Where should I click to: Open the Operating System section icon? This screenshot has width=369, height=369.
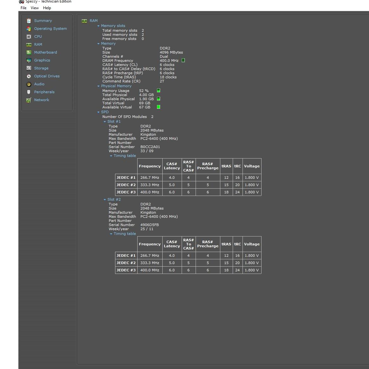click(x=29, y=29)
